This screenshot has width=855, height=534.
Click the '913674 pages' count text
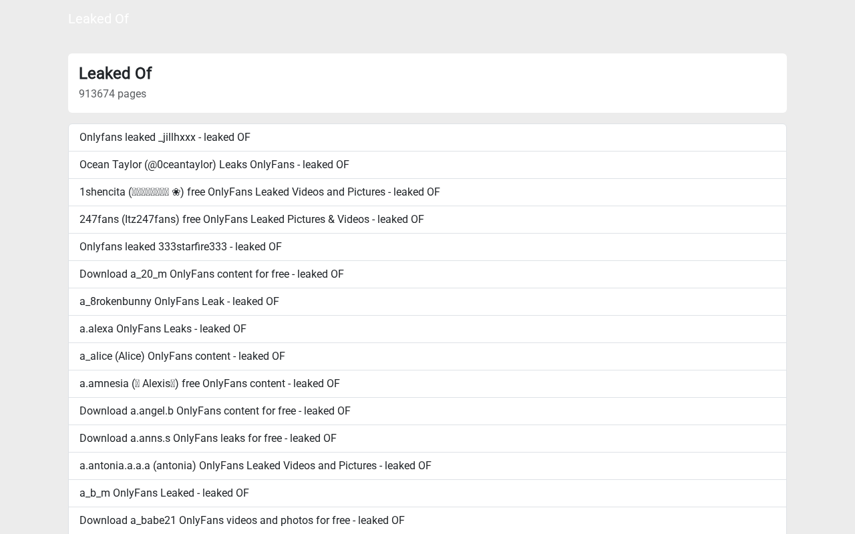(112, 94)
